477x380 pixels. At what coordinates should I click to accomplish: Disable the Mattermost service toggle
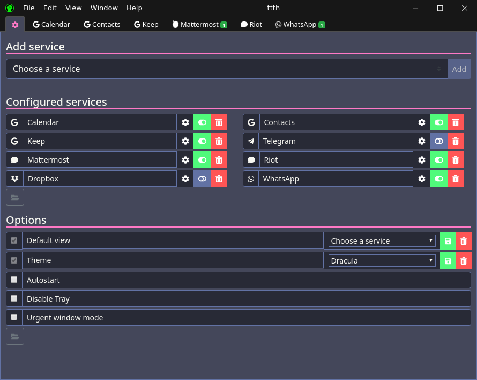[202, 160]
